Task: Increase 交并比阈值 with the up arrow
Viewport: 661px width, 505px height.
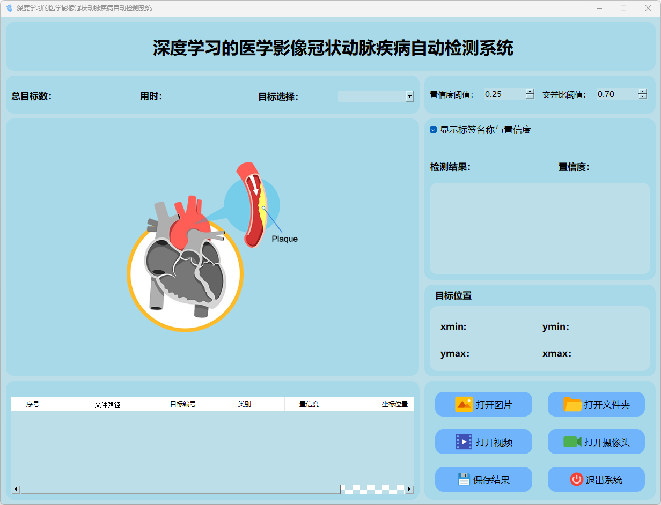Action: click(643, 91)
